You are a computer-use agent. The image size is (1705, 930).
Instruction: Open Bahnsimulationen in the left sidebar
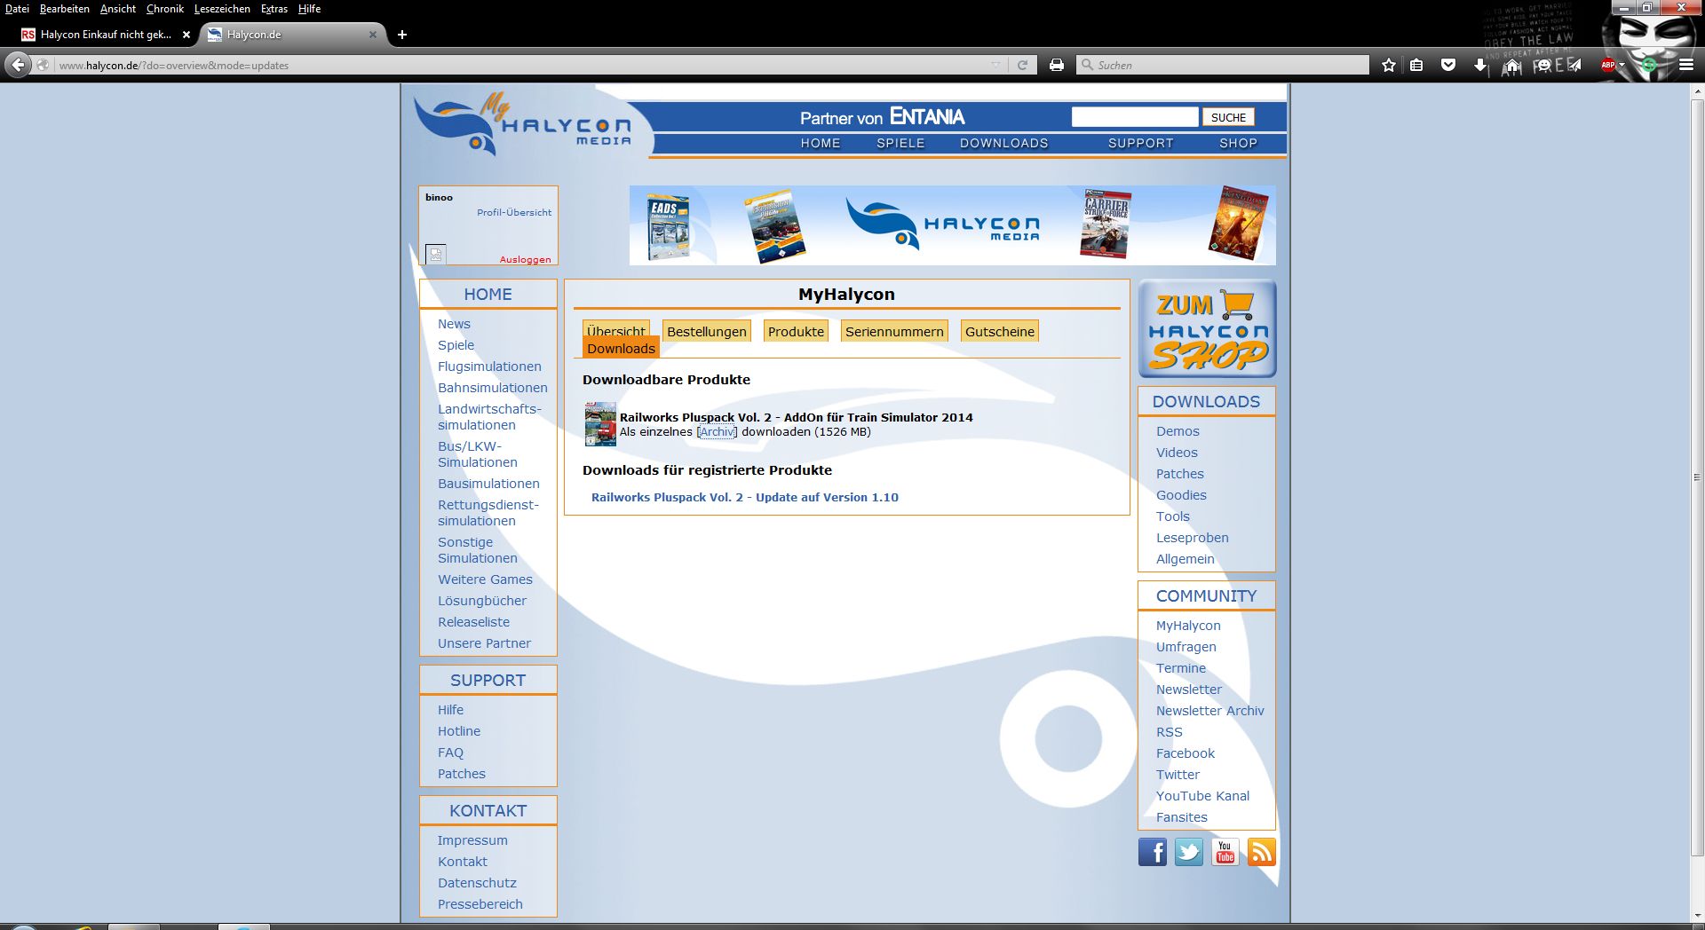click(x=493, y=388)
